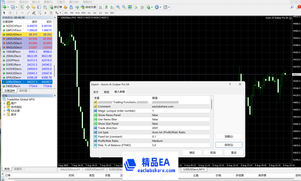Open the 插入(I) menu
301x181 pixels.
click(x=36, y=2)
